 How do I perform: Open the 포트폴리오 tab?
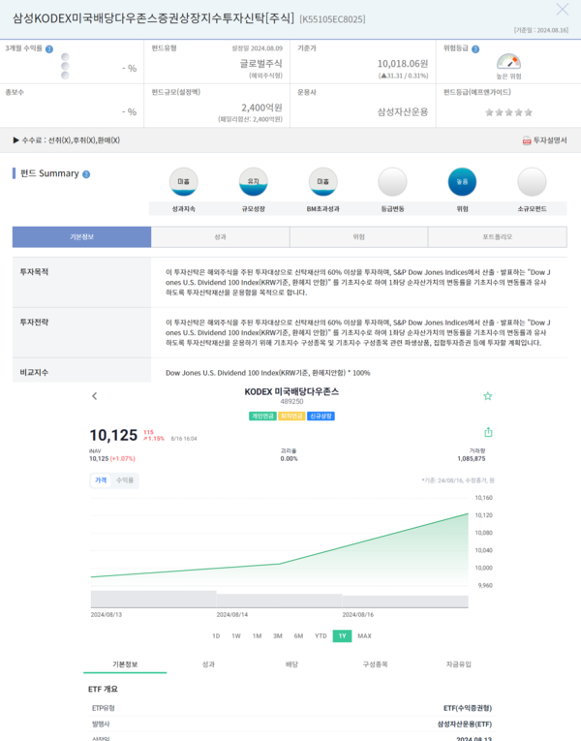click(x=498, y=236)
